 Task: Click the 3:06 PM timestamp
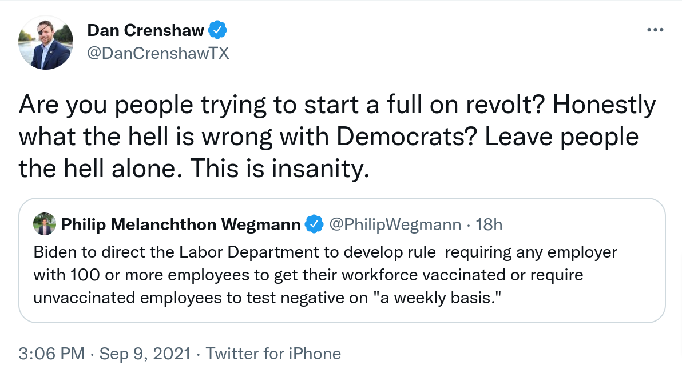point(51,354)
